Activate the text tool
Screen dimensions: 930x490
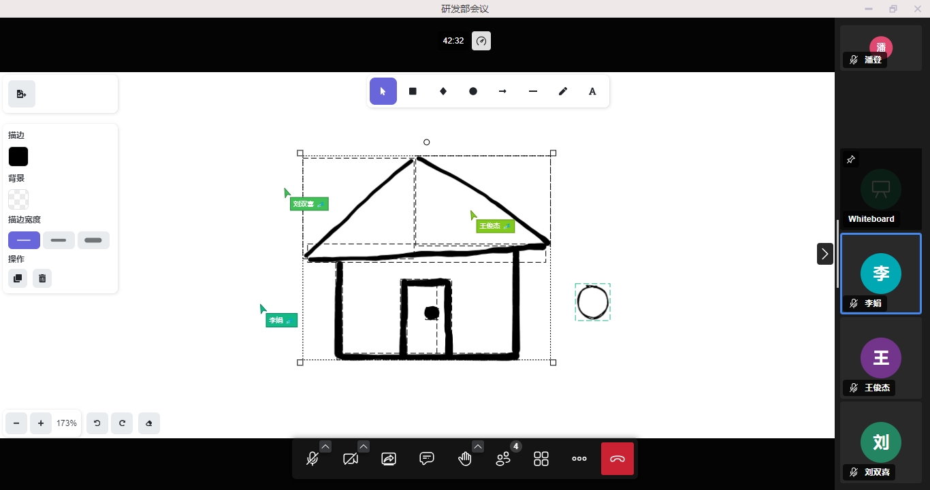(x=592, y=91)
